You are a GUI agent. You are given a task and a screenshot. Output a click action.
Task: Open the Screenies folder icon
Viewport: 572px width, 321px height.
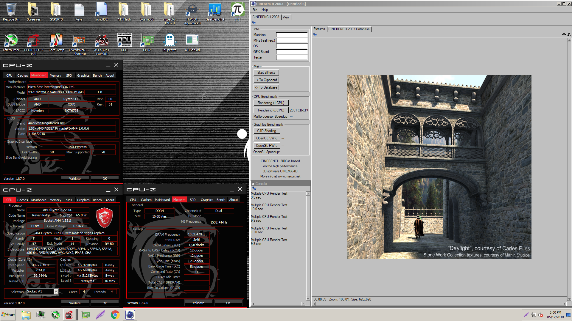[x=34, y=11]
